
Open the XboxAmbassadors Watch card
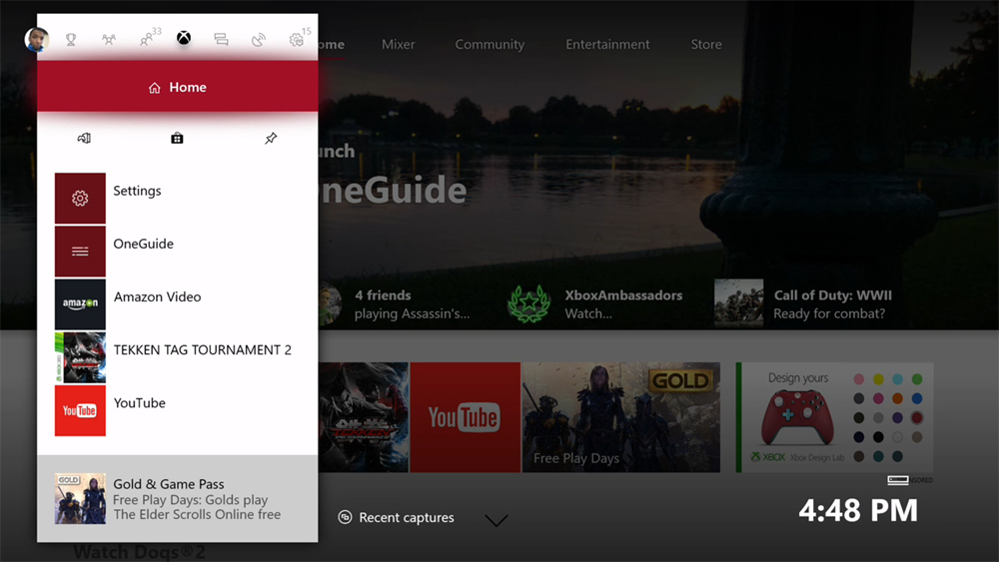pyautogui.click(x=595, y=304)
